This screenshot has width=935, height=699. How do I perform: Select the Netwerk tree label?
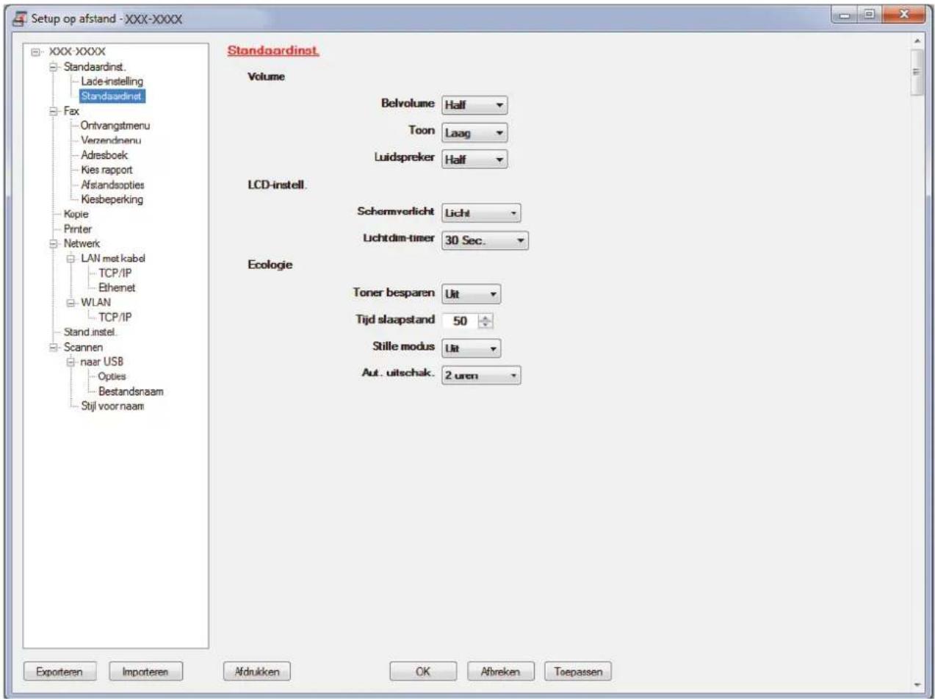81,243
